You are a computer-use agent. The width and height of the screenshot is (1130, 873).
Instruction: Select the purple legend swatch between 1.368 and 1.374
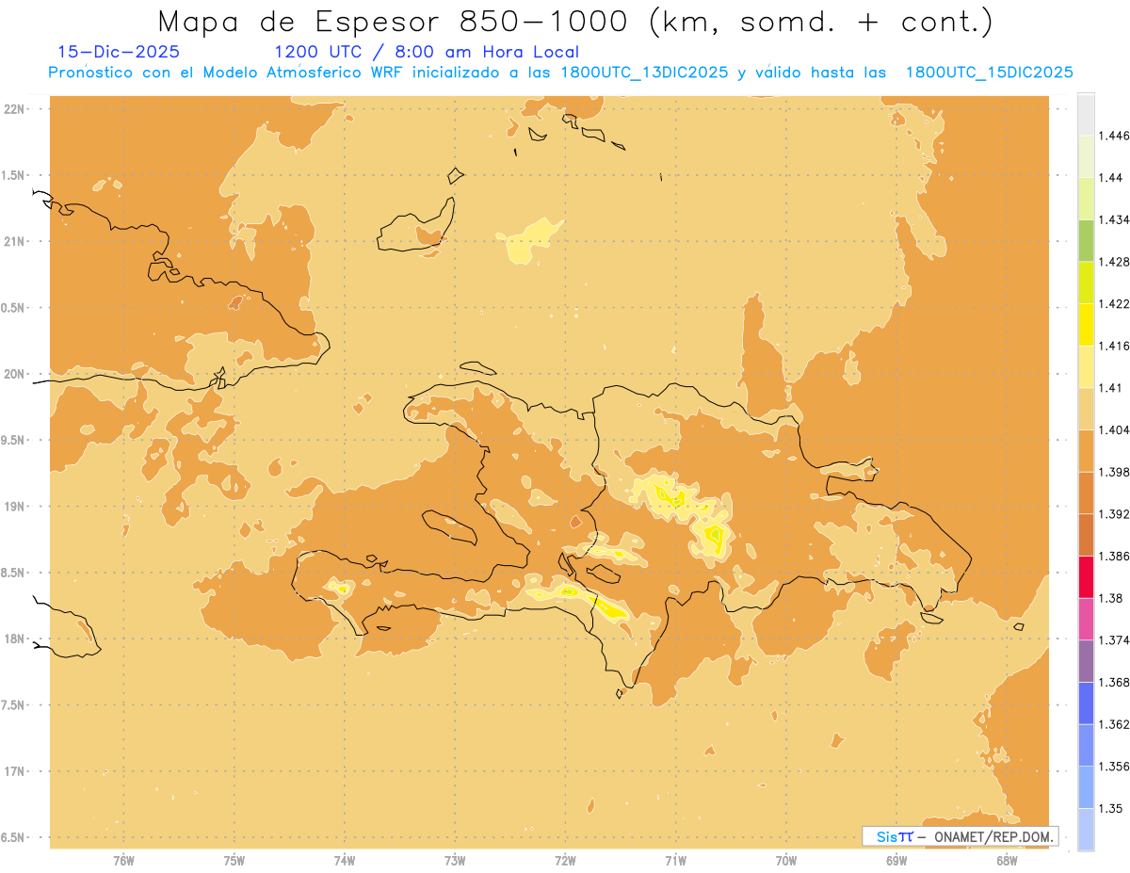coord(1086,661)
